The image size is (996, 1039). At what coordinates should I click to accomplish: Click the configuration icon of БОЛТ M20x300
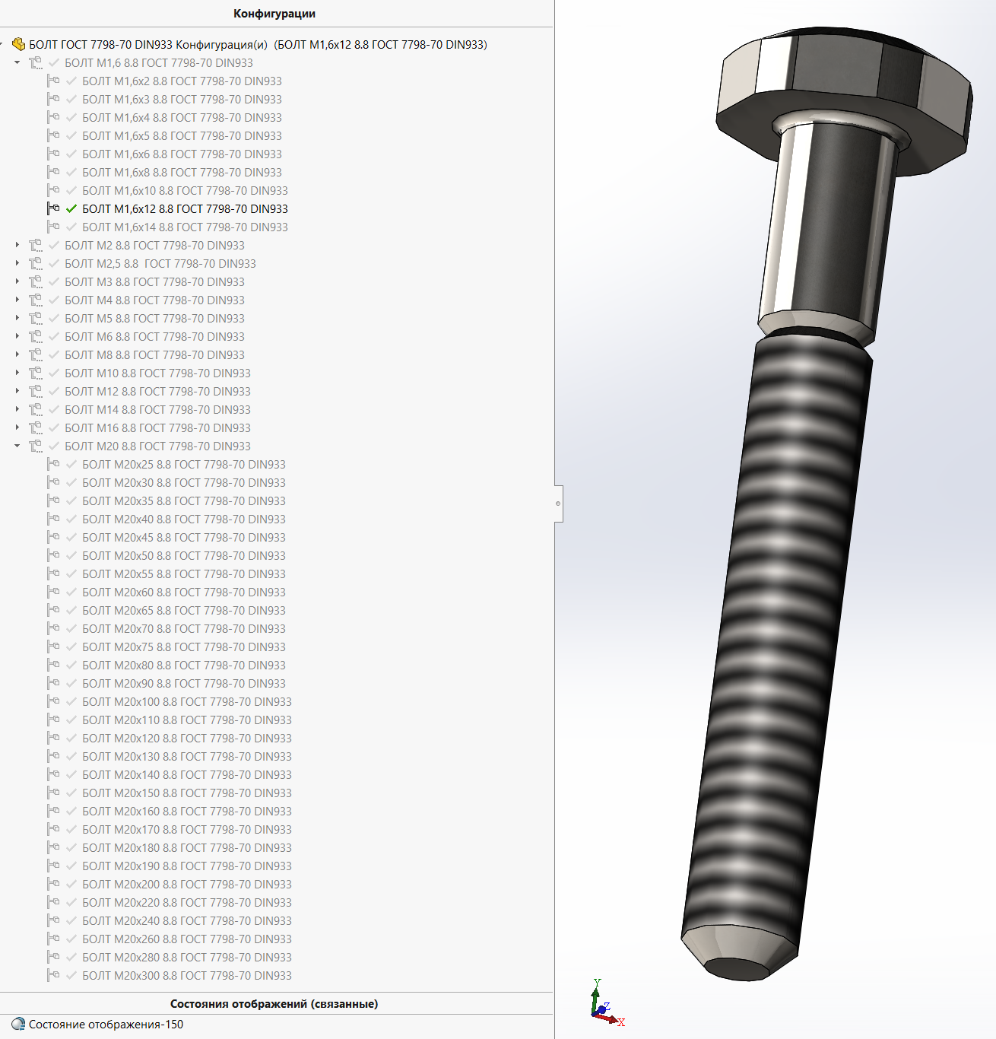tap(53, 975)
